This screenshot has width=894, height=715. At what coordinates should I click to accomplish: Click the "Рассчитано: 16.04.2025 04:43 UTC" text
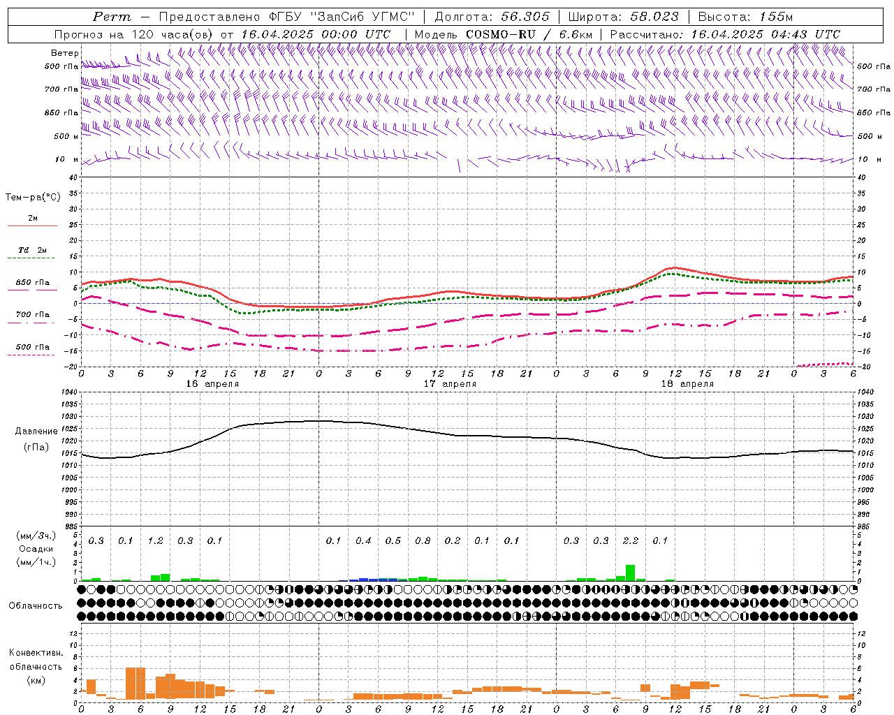pyautogui.click(x=725, y=34)
